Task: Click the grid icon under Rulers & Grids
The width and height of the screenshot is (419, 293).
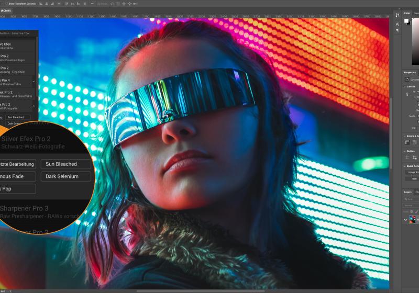Action: pos(414,142)
